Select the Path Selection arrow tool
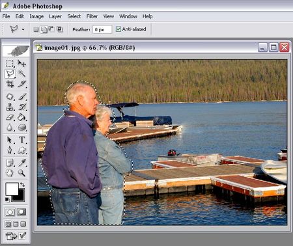 (x=10, y=140)
